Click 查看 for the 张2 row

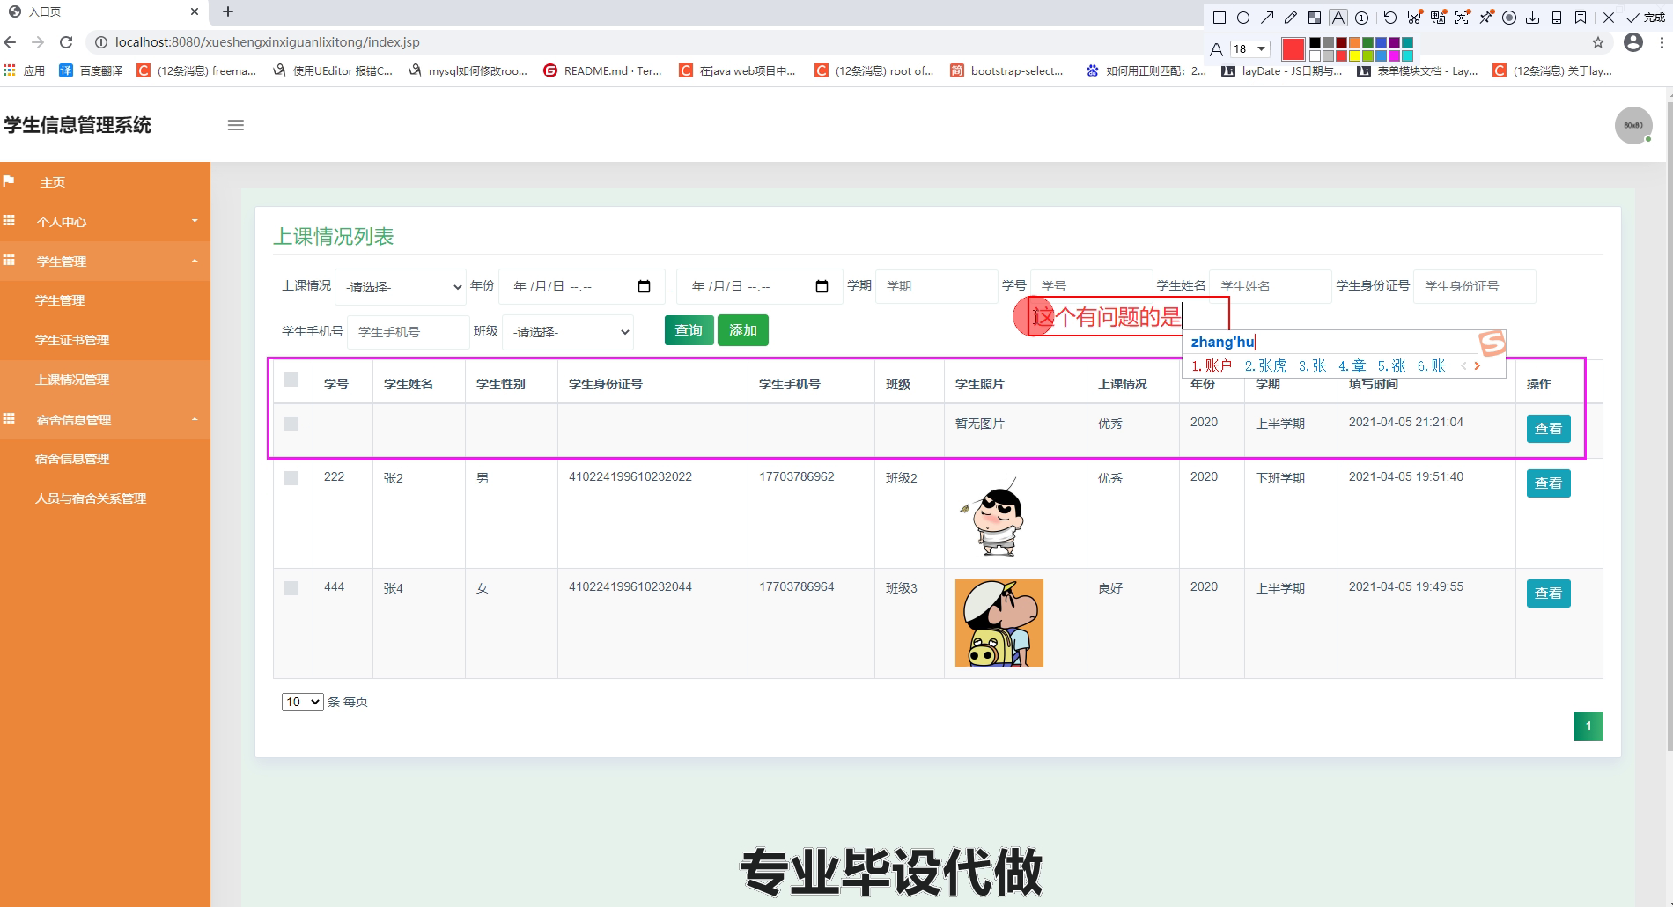pyautogui.click(x=1548, y=483)
